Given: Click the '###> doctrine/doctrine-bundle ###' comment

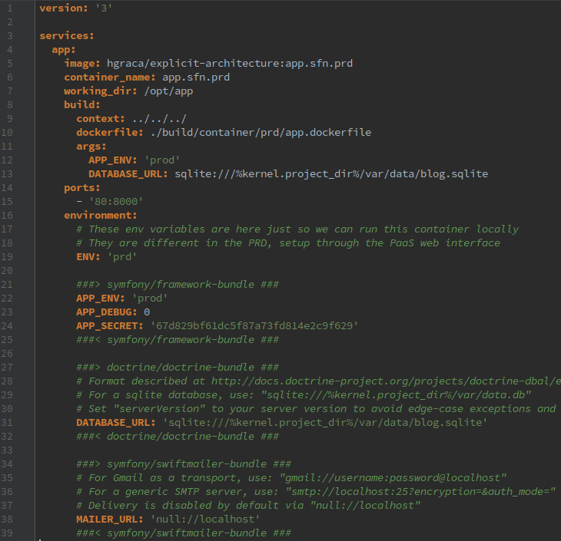Looking at the screenshot, I should point(178,368).
